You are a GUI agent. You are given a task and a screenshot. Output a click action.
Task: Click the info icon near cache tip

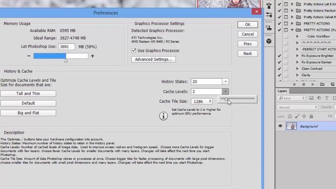pos(163,116)
